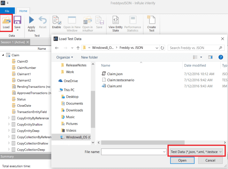Cancel the Load Test Data dialog
Image resolution: width=228 pixels, height=169 pixels.
(210, 160)
